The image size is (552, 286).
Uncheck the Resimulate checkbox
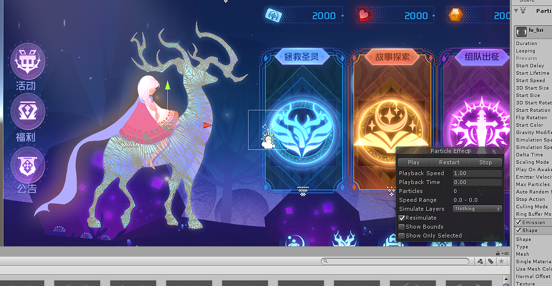[x=401, y=218]
